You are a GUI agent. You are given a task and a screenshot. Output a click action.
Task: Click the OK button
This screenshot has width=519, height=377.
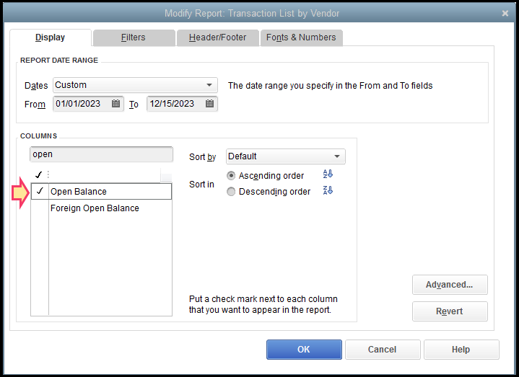coord(304,350)
